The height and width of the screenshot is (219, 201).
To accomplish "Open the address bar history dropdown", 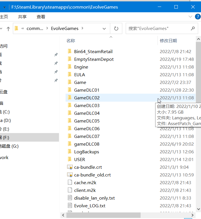I will point(104,29).
